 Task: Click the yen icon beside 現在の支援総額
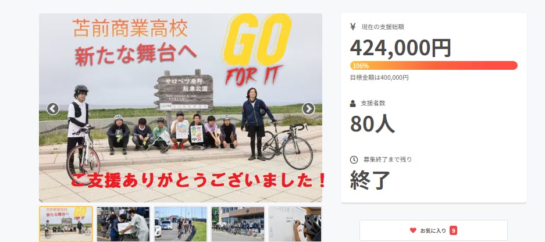[353, 27]
